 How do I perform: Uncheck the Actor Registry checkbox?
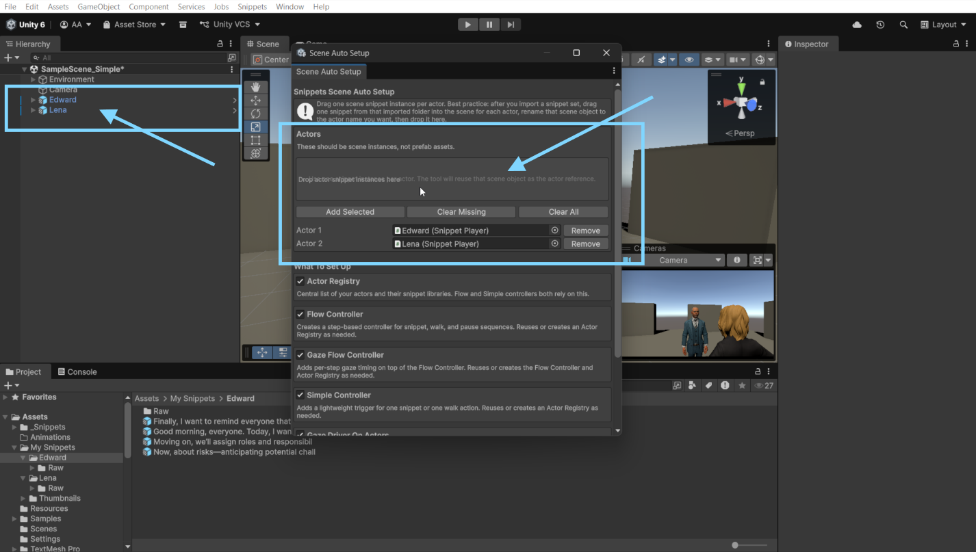click(300, 281)
